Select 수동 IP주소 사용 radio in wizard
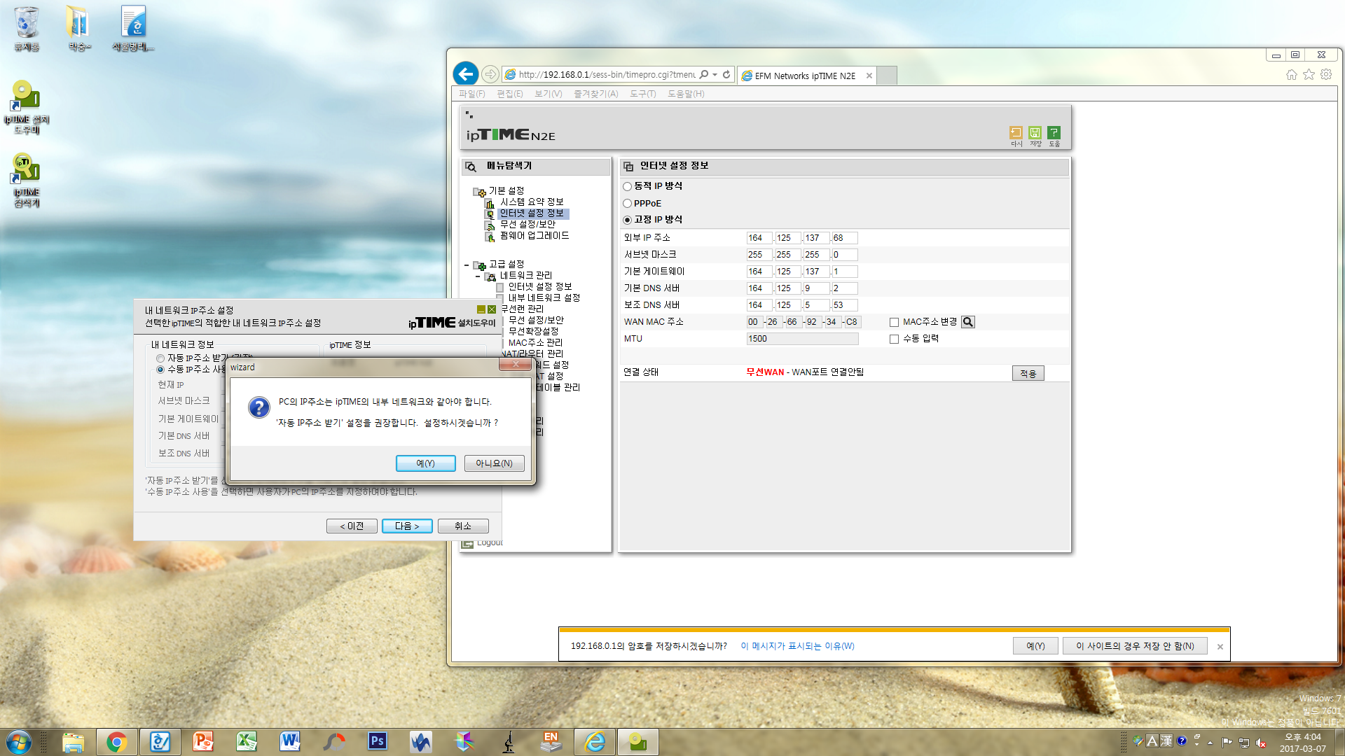 point(160,370)
